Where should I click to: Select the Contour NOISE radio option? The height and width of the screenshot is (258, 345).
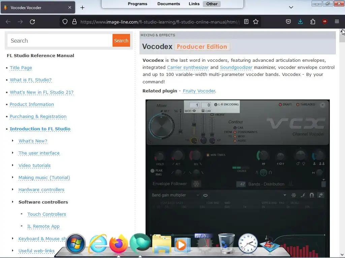[235, 141]
